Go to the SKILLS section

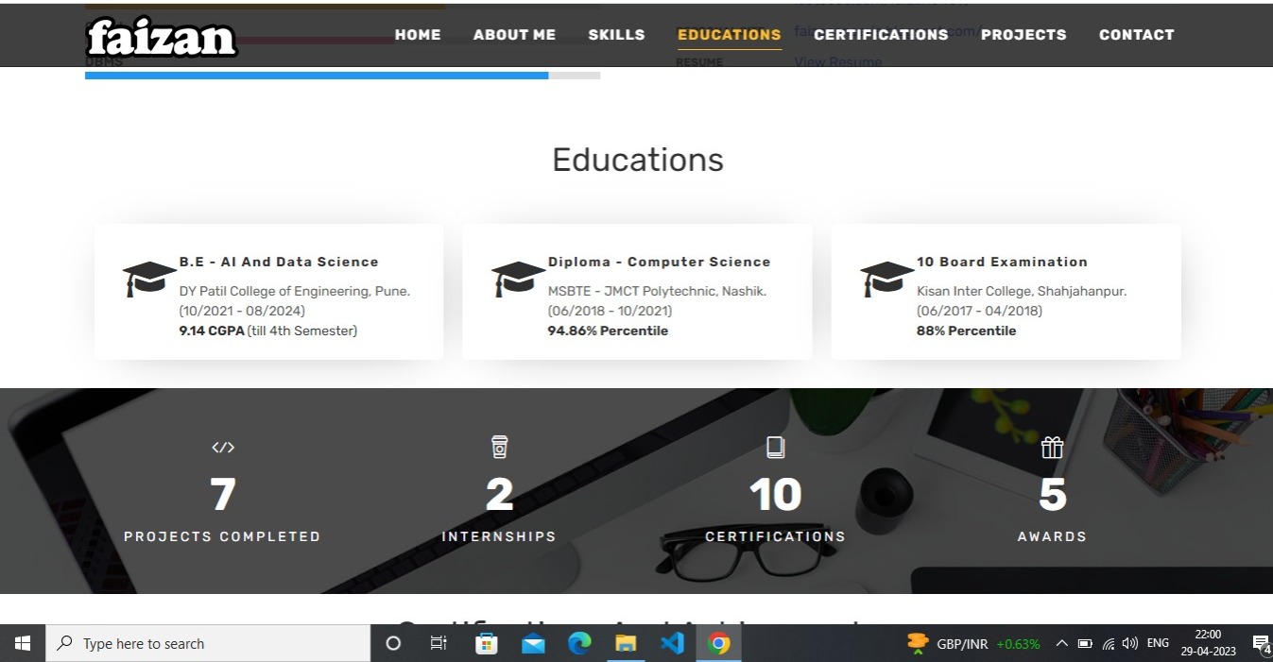[x=616, y=34]
